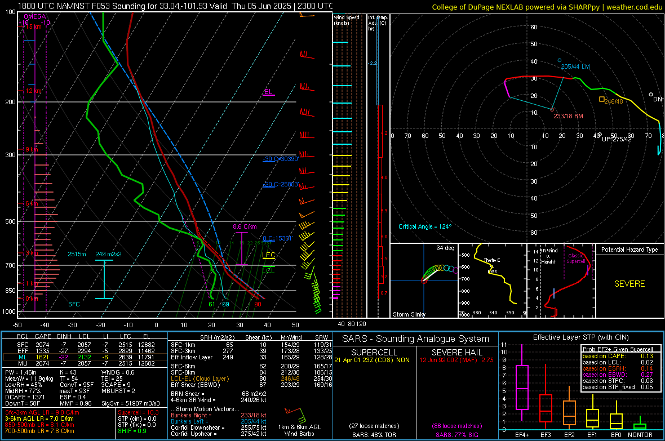Click the 233/18 RM hodograph label

pyautogui.click(x=568, y=116)
